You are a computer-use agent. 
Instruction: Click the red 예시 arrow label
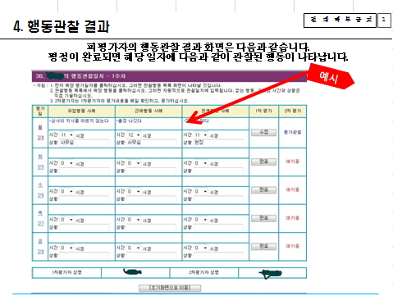coord(330,77)
